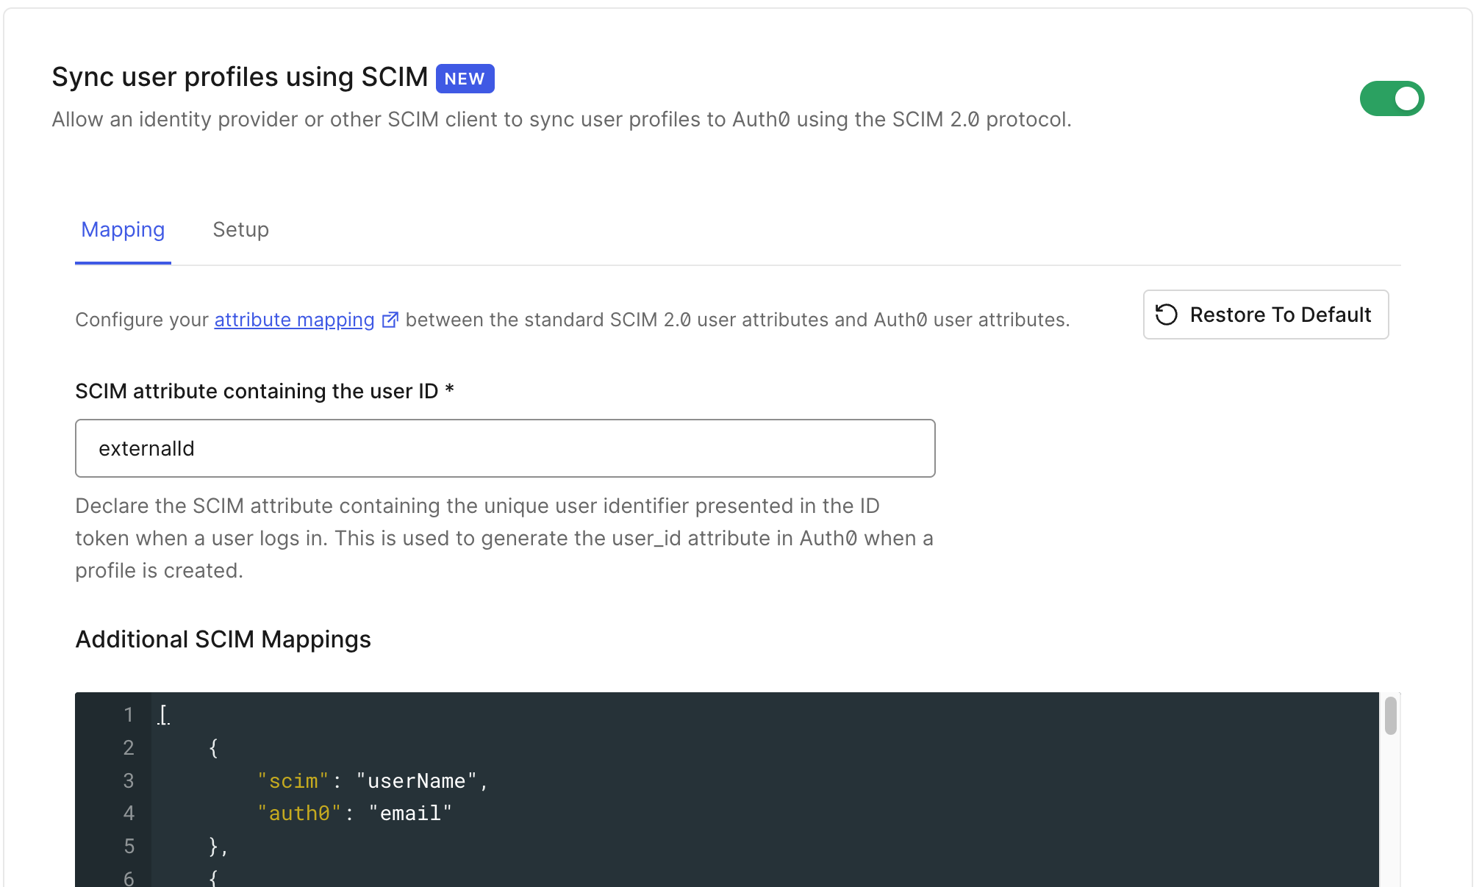This screenshot has width=1482, height=887.
Task: Click the "userName" value in the editor
Action: [x=416, y=781]
